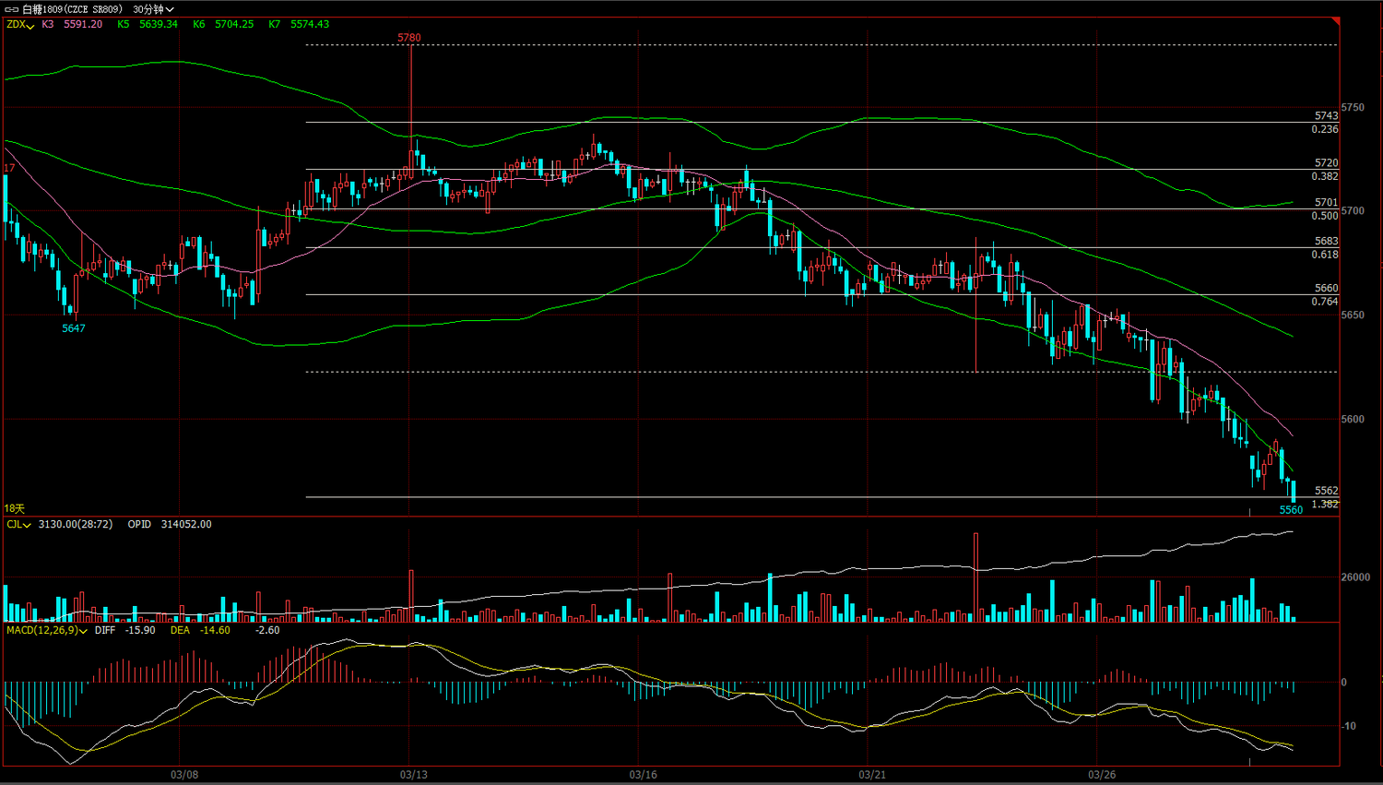Click the 5701 Fibonacci price label
The height and width of the screenshot is (785, 1383).
pyautogui.click(x=1327, y=203)
